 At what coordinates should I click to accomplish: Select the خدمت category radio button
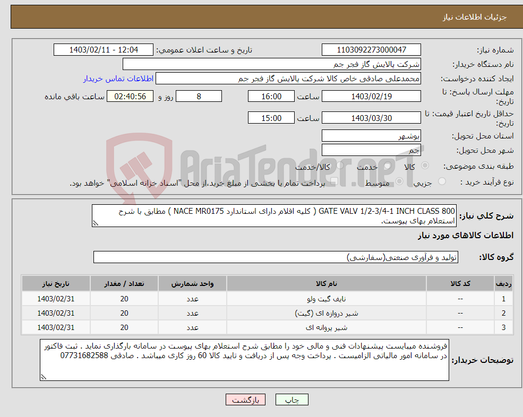pos(387,166)
